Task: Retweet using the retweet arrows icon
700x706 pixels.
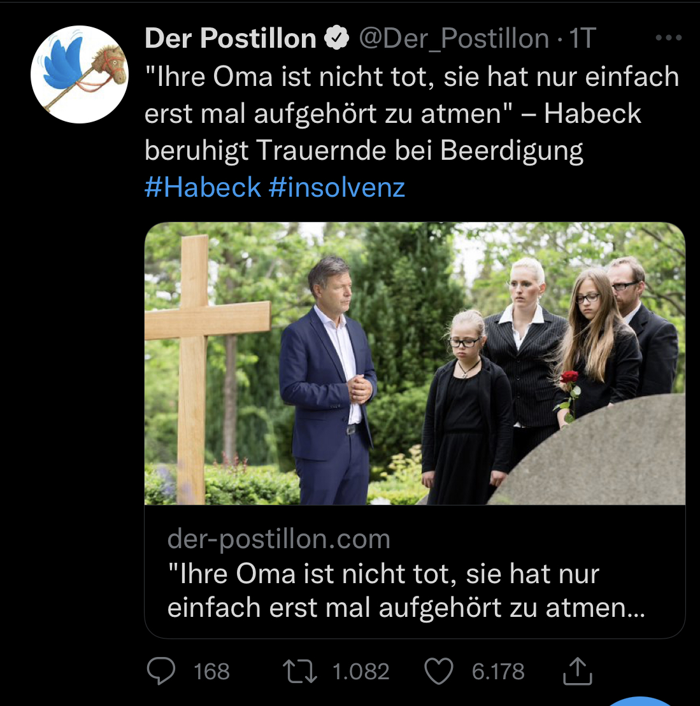Action: pos(300,672)
